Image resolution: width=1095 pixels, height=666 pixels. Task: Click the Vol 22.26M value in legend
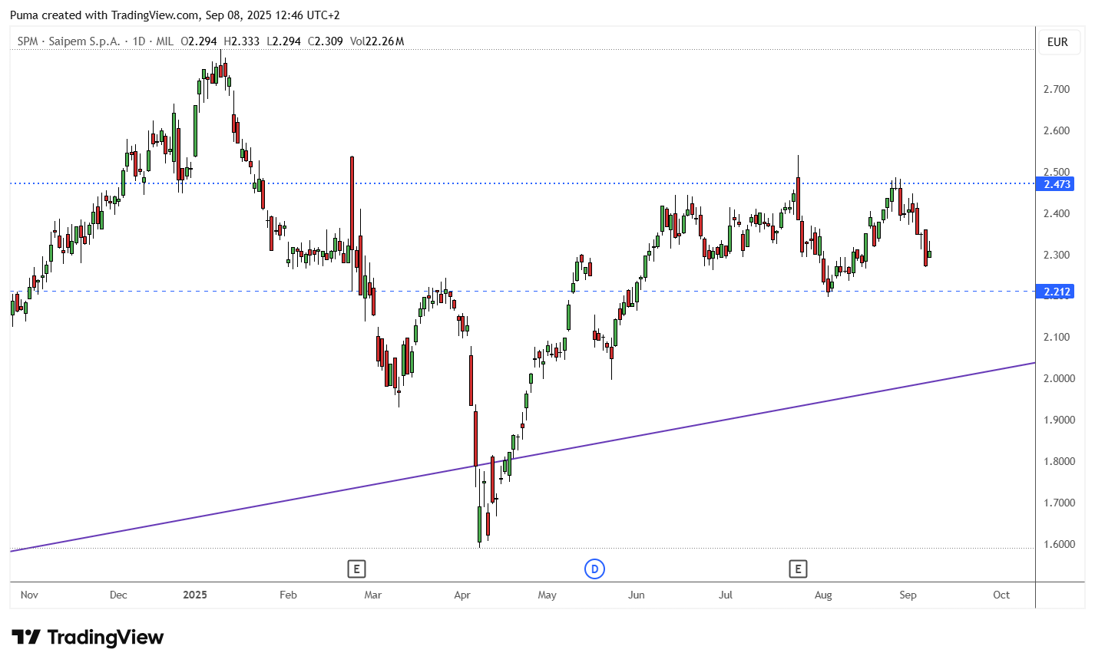pos(377,41)
